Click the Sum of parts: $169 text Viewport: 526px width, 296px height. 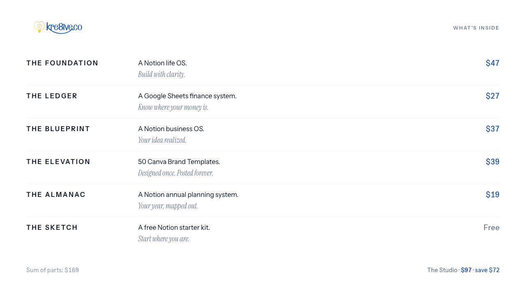click(53, 270)
